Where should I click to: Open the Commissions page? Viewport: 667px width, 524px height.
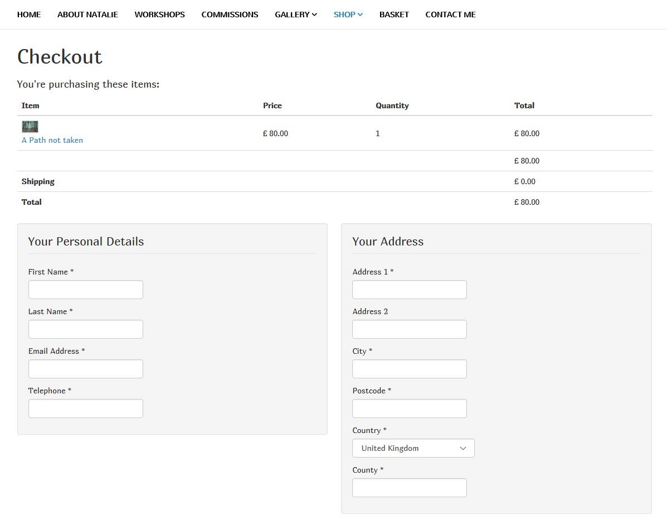[230, 15]
